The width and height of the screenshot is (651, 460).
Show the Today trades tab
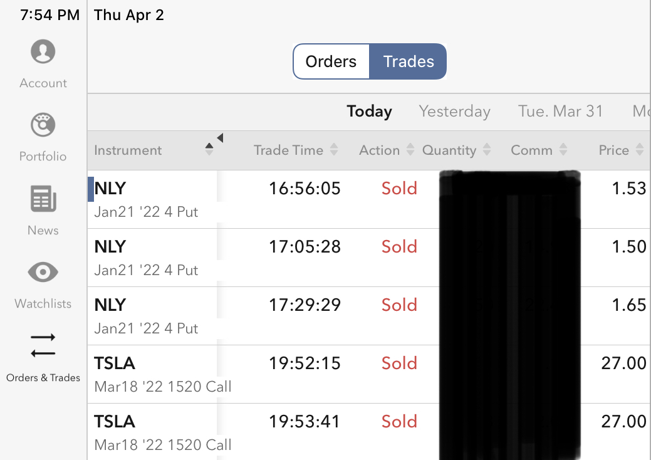pos(369,112)
